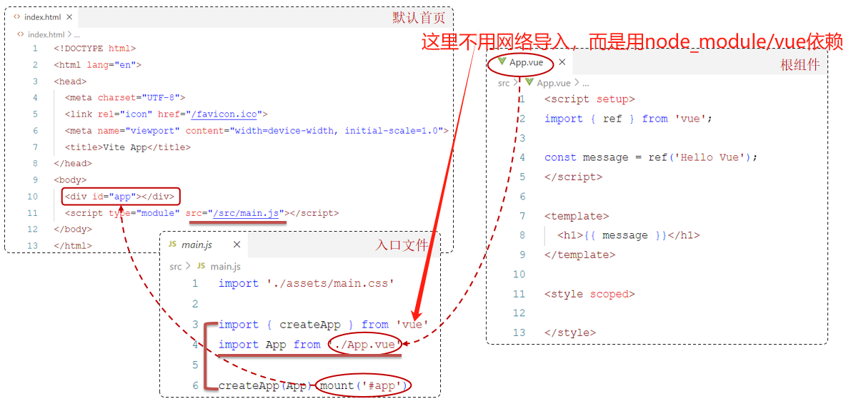Open the App.vue breadcrumb segment
This screenshot has width=851, height=404.
click(554, 83)
